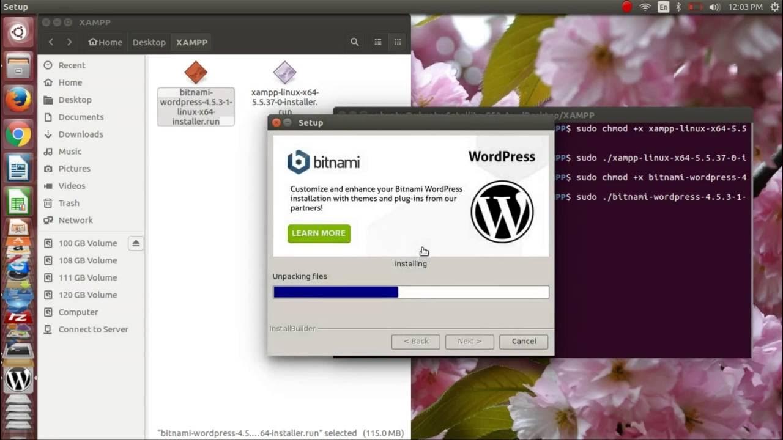Click the 'sudo ./xampp-linux-x64-5.5.37-0-i' terminal line

click(661, 158)
